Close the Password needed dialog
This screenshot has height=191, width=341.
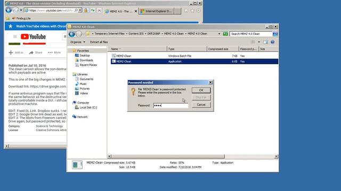(210, 83)
